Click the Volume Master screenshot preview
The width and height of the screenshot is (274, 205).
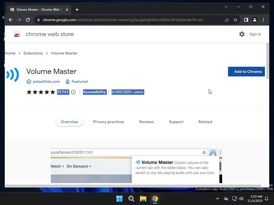click(x=136, y=166)
